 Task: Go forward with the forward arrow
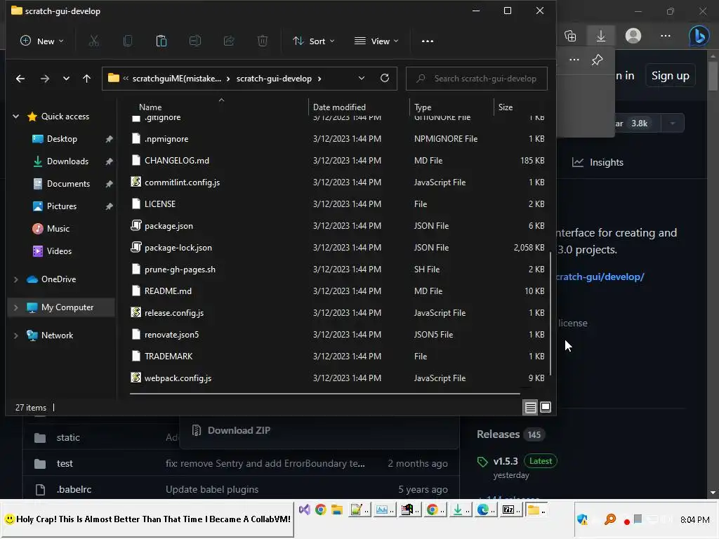44,79
